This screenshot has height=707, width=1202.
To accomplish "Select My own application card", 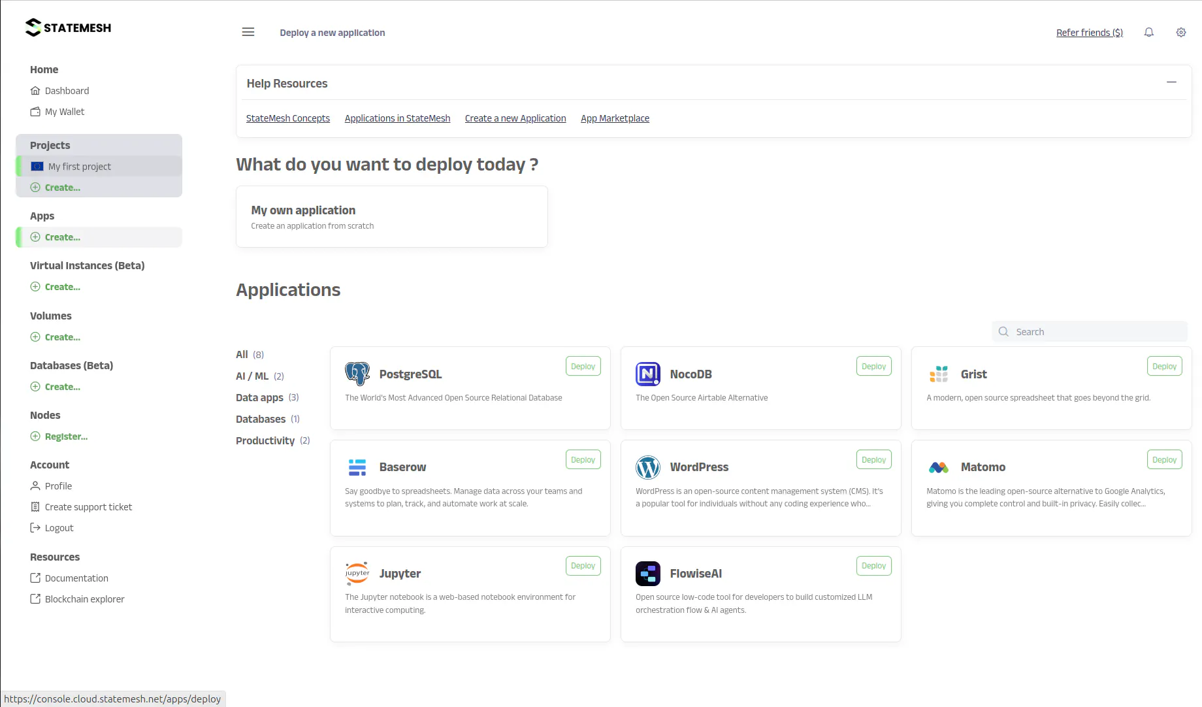I will click(391, 217).
